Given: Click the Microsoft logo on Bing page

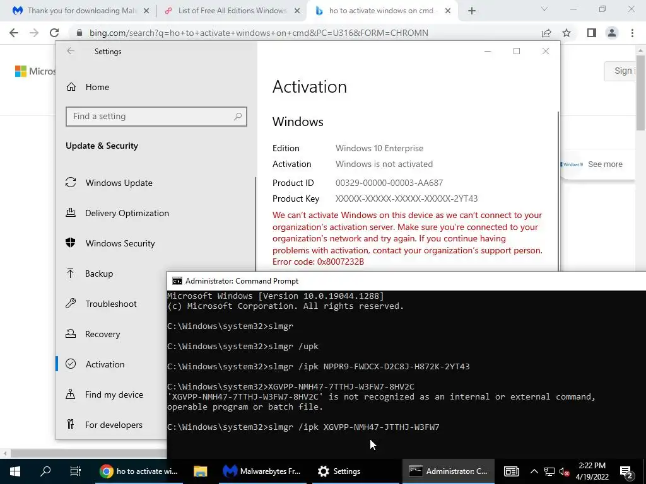Looking at the screenshot, I should point(35,71).
